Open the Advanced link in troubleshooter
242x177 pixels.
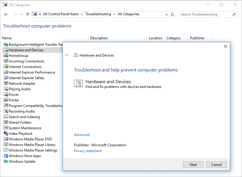[x=82, y=135]
